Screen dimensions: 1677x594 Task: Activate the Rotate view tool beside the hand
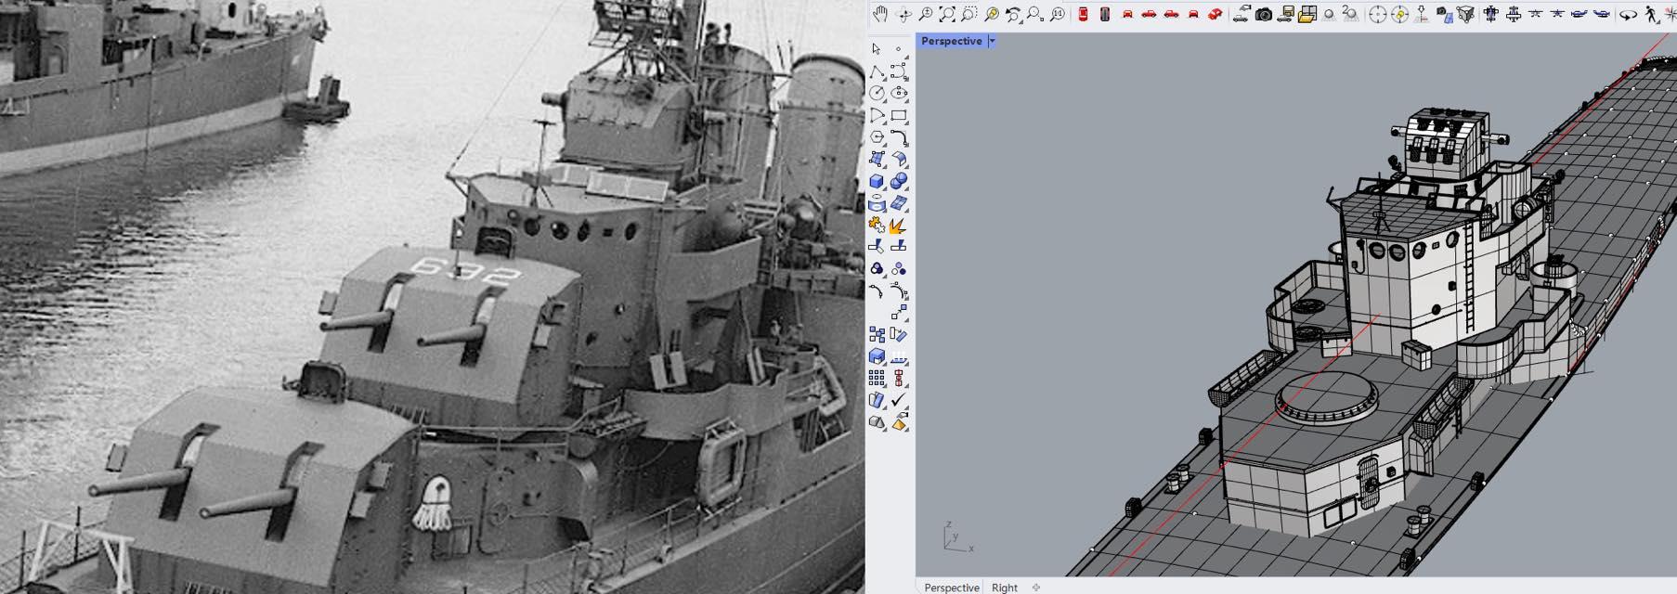pos(903,14)
